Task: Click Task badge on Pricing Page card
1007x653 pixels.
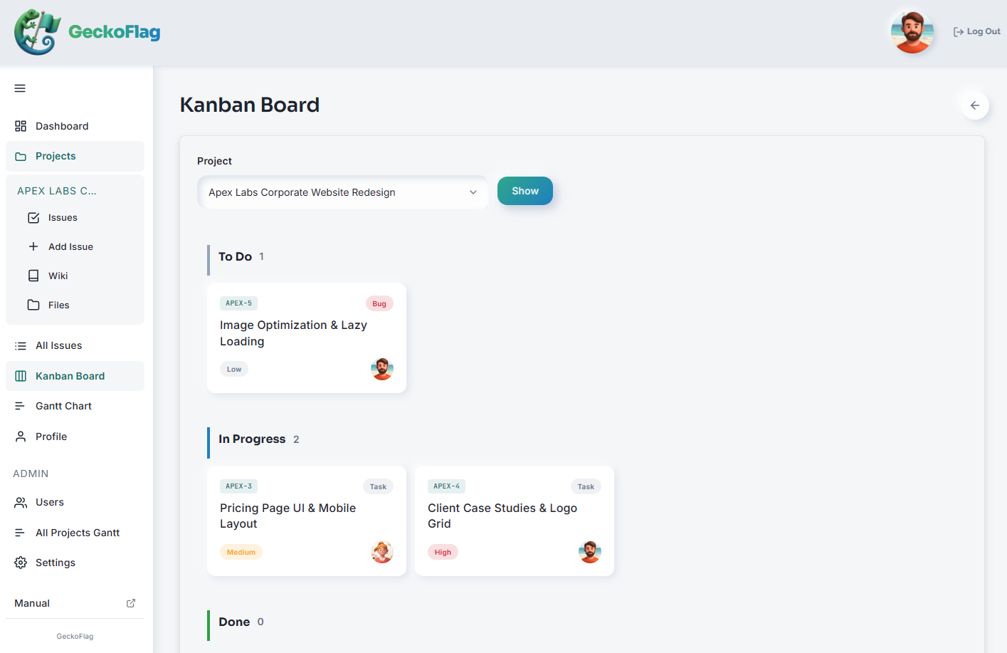Action: 378,486
